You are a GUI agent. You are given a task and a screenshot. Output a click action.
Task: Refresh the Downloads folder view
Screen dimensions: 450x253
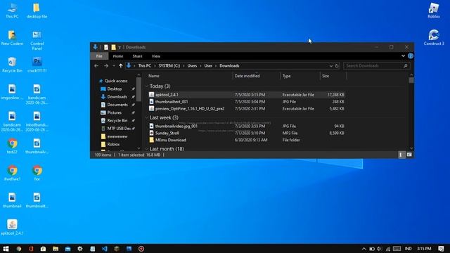(337, 65)
